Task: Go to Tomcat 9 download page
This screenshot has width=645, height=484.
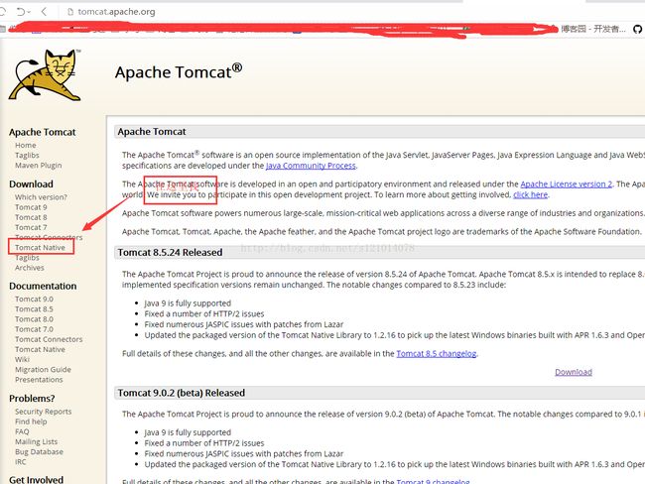Action: coord(31,207)
